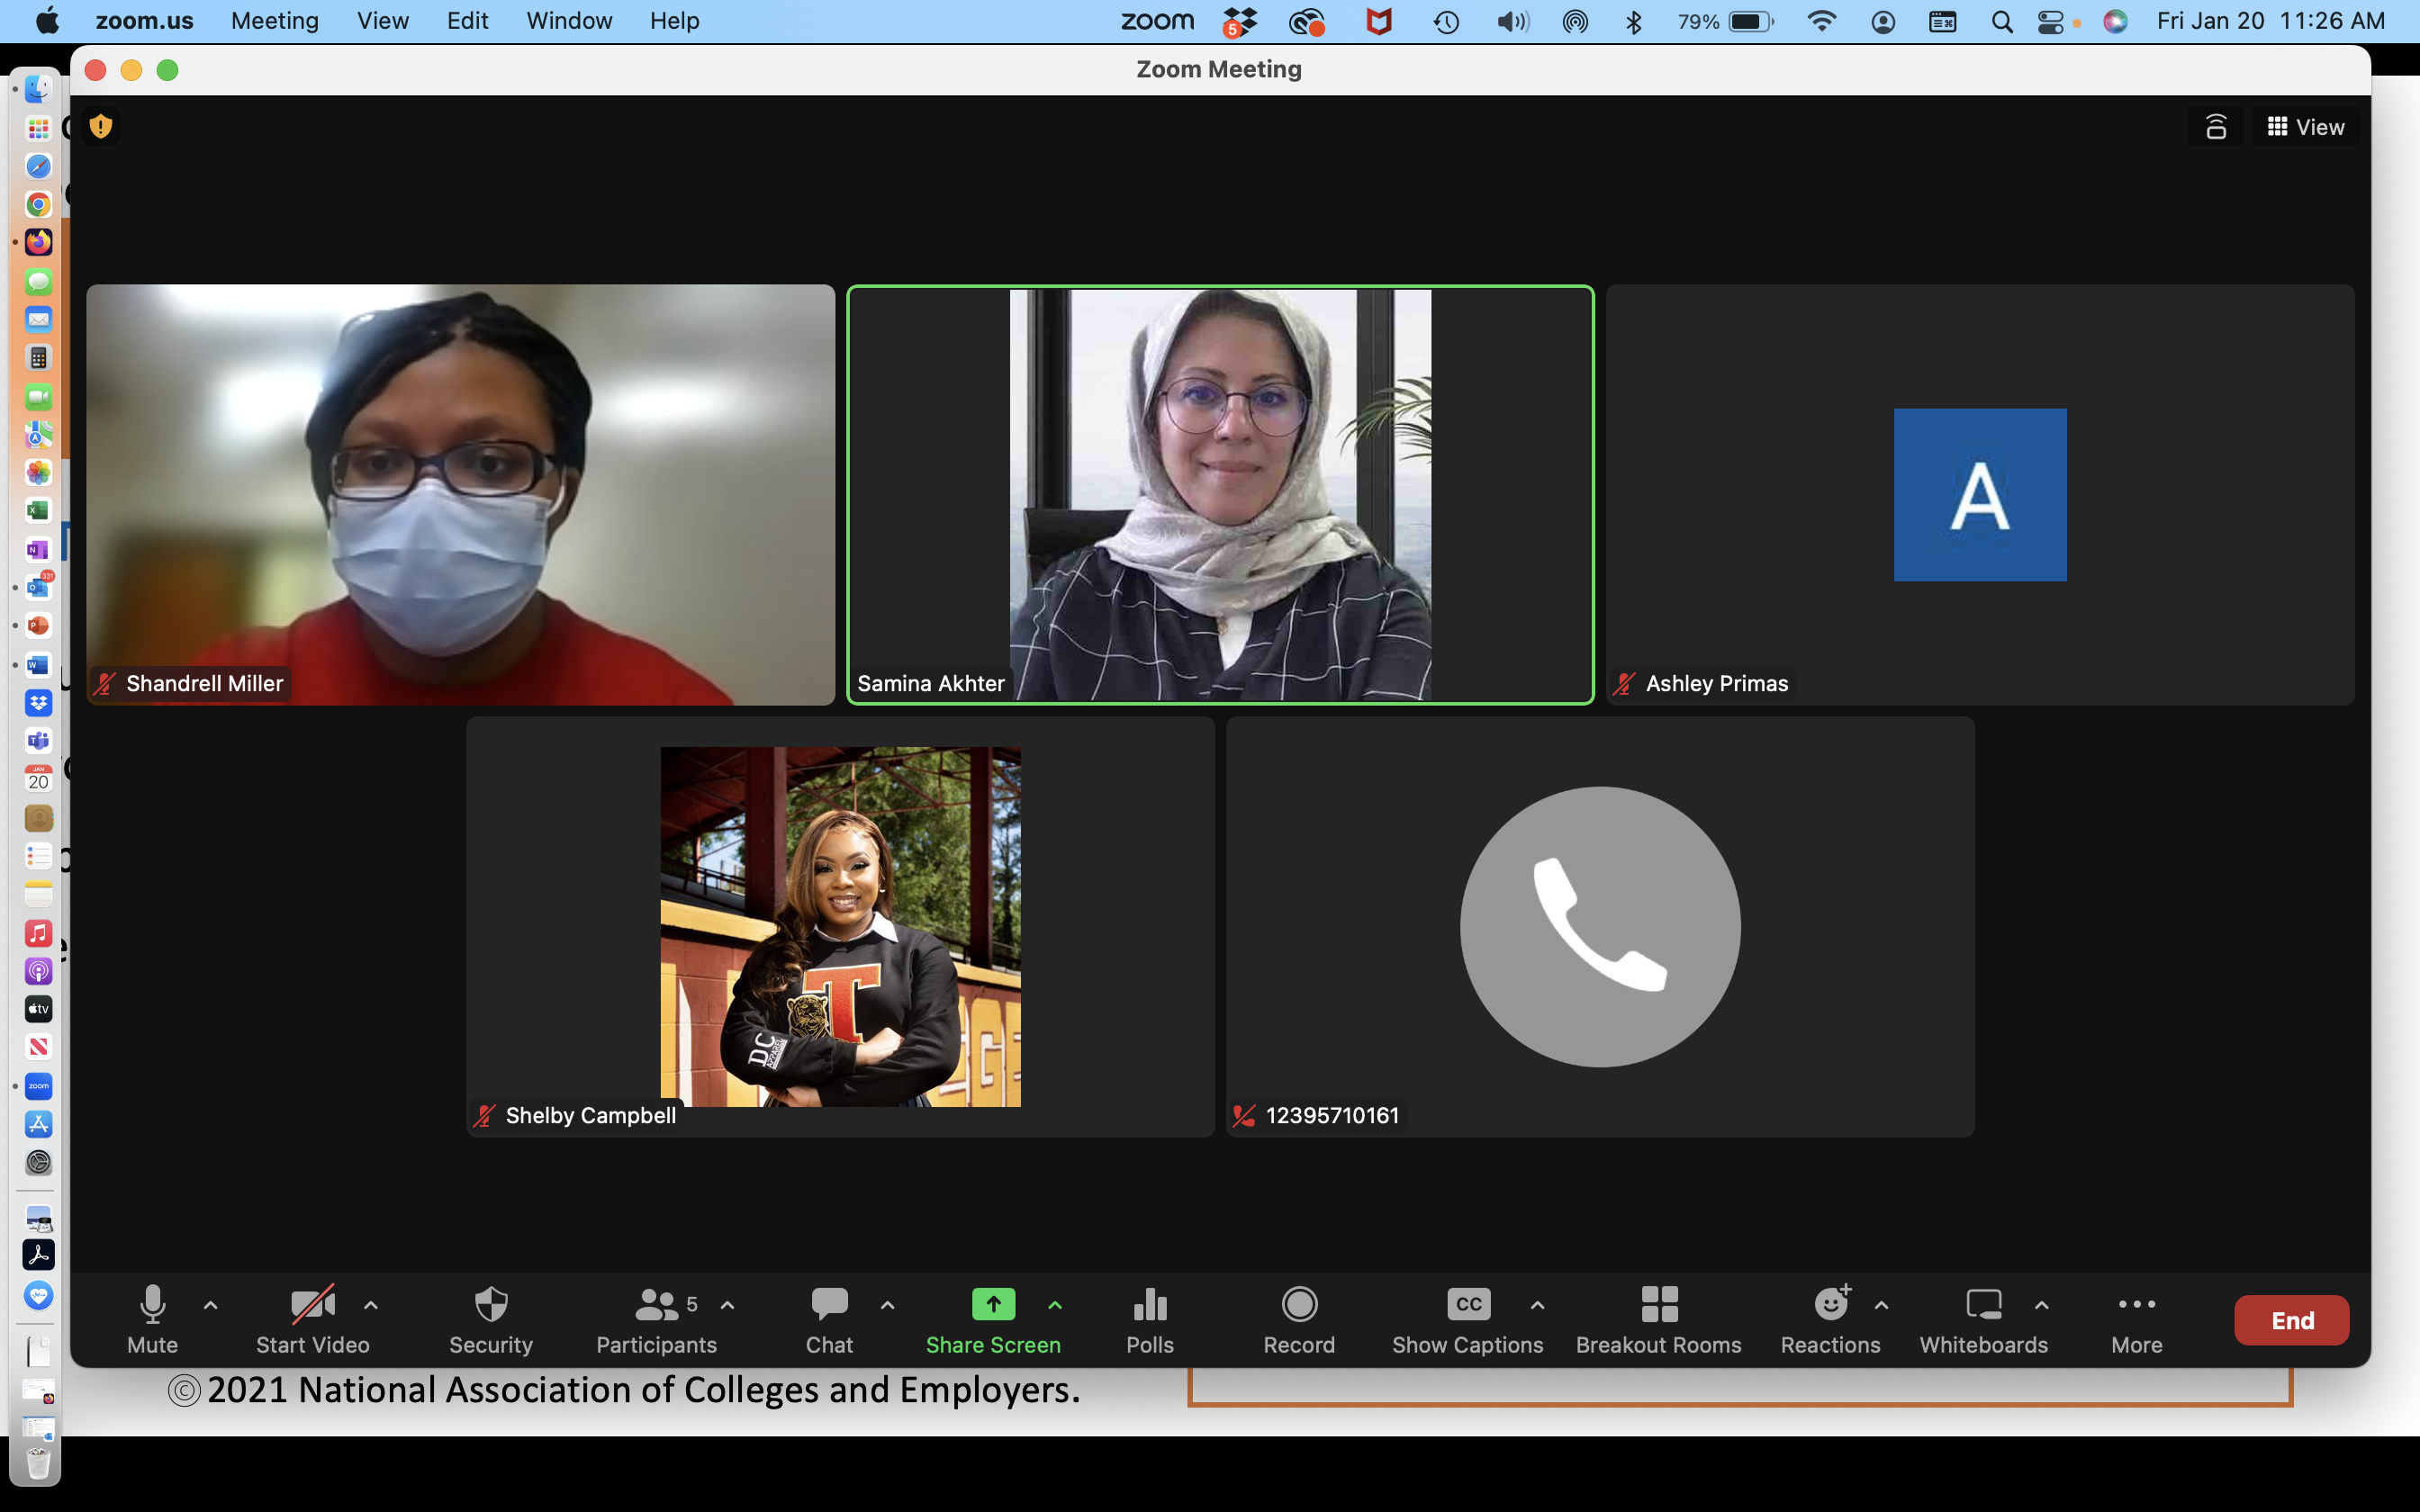This screenshot has height=1512, width=2420.
Task: Click the Chat bubble icon
Action: point(829,1305)
